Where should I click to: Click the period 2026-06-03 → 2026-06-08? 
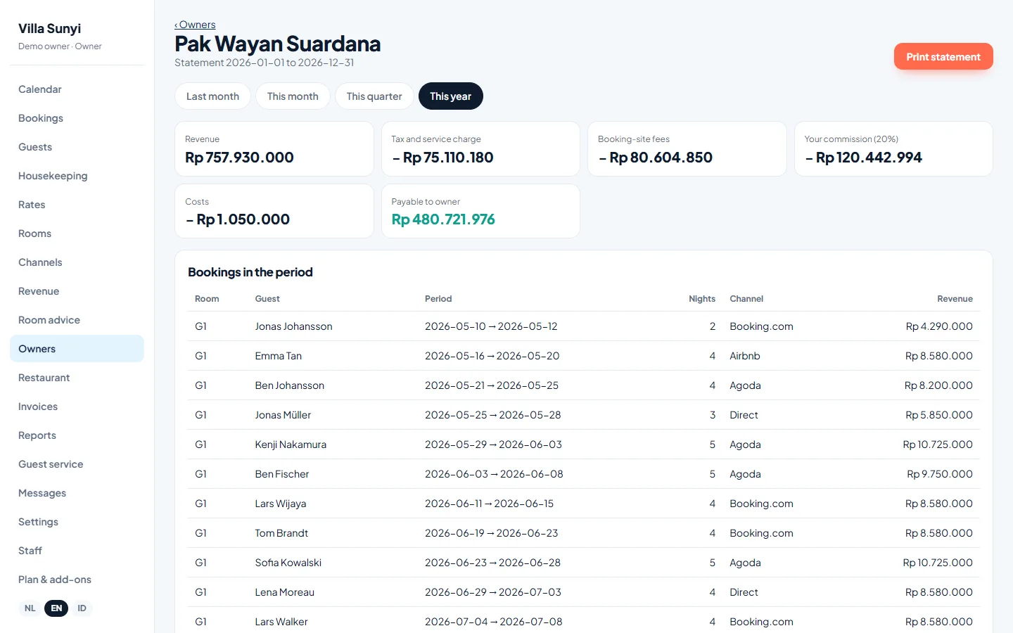[494, 474]
